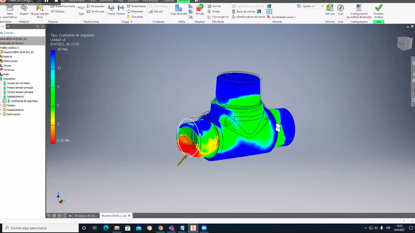Click the Simular icon

tap(200, 9)
